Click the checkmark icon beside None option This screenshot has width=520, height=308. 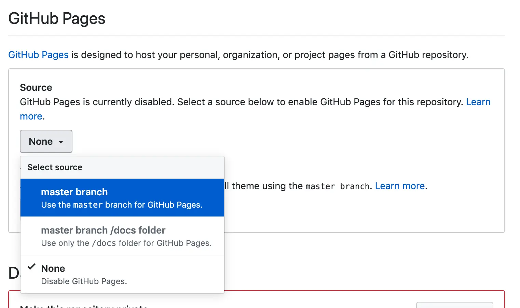(31, 267)
